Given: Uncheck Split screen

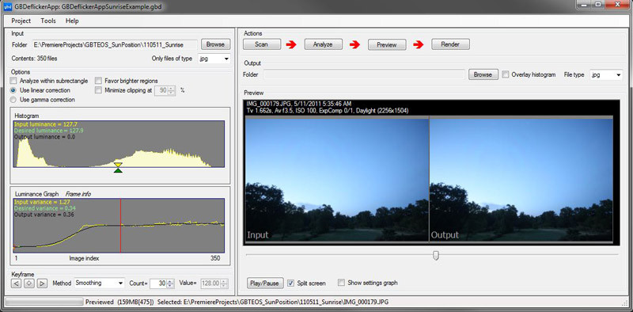Looking at the screenshot, I should click(x=290, y=283).
